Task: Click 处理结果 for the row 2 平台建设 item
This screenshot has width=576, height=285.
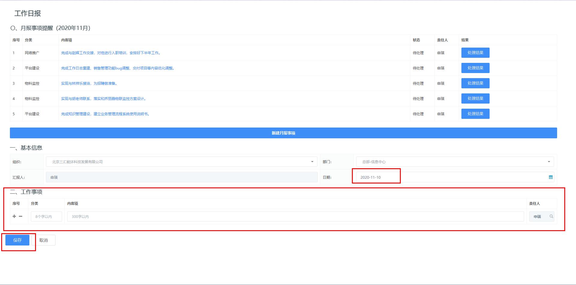Action: coord(475,68)
